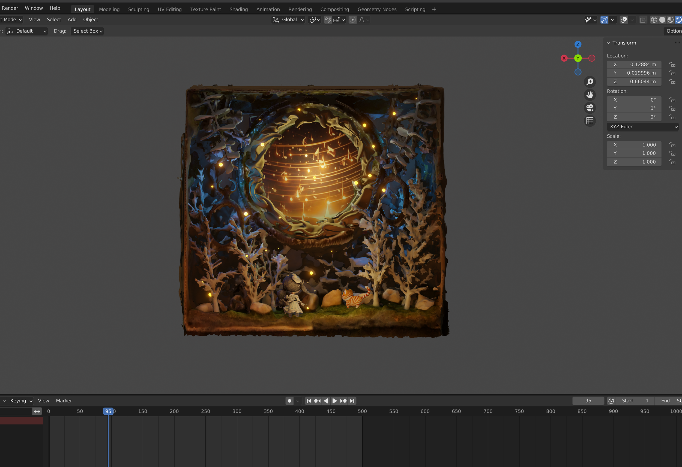
Task: Add a new workspace with plus icon
Action: click(434, 9)
